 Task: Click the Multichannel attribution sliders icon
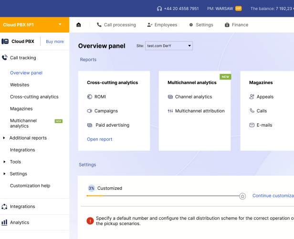pyautogui.click(x=170, y=111)
